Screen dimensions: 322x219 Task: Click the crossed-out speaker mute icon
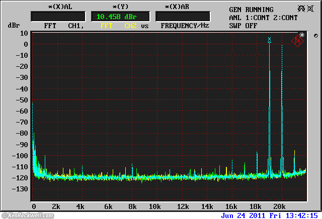pyautogui.click(x=310, y=9)
